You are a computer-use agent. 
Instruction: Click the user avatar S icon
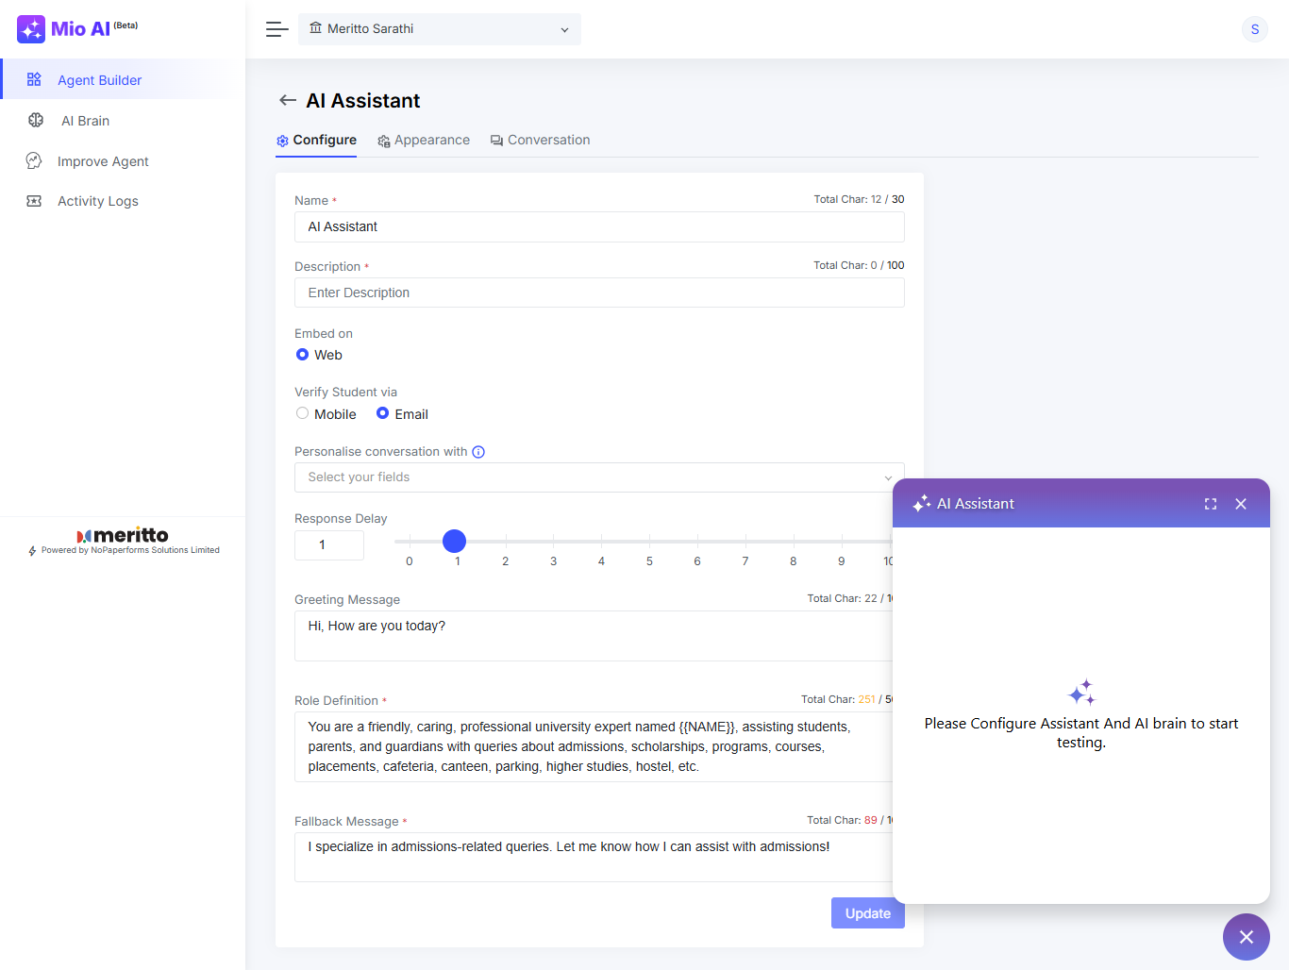point(1254,29)
